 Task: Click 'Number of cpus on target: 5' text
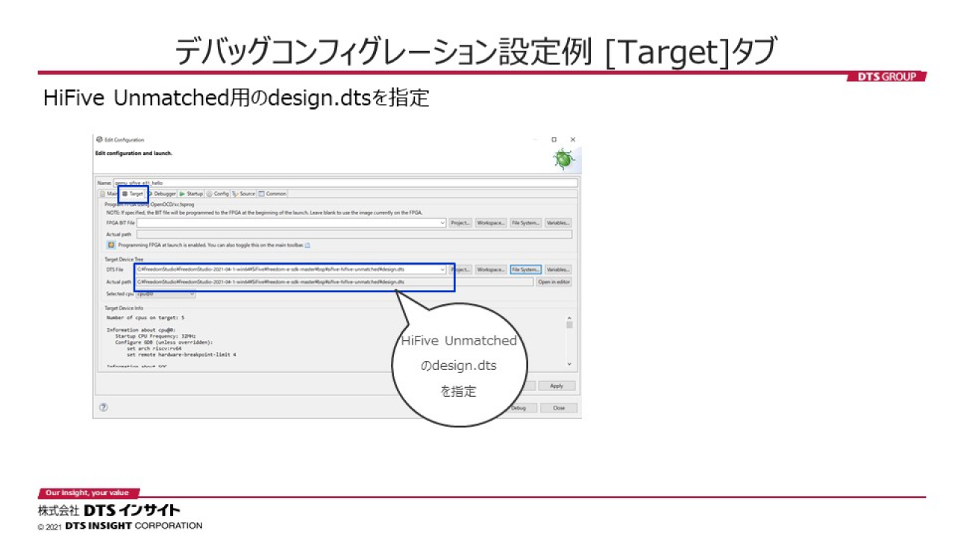(145, 318)
